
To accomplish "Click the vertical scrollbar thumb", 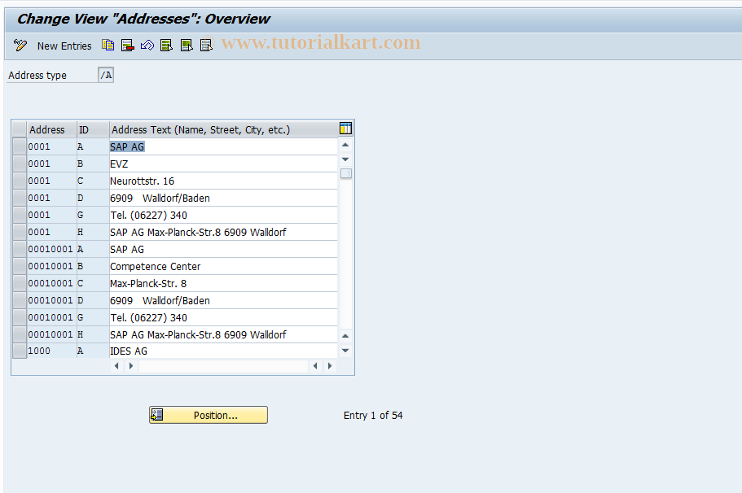I will pos(346,173).
